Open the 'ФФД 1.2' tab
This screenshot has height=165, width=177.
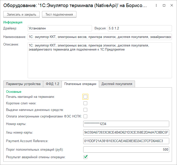pos(52,84)
